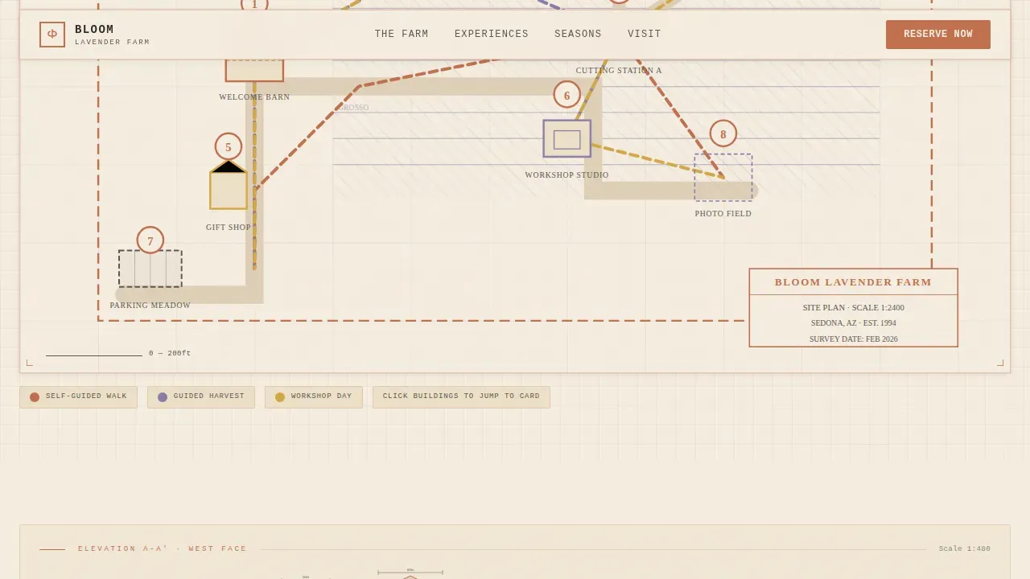Toggle the Self-Guided Walk route filter
This screenshot has width=1030, height=579.
point(79,396)
